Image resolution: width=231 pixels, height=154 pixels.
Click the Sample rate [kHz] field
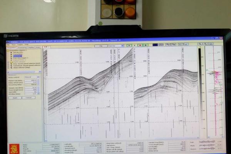pyautogui.click(x=31, y=88)
